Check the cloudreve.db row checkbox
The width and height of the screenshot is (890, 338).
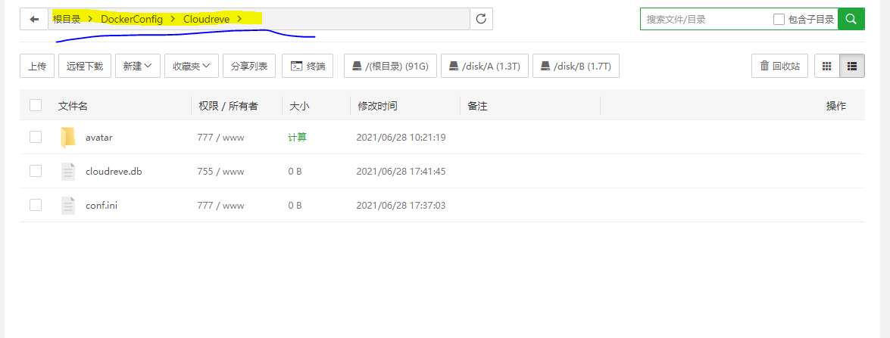coord(36,171)
